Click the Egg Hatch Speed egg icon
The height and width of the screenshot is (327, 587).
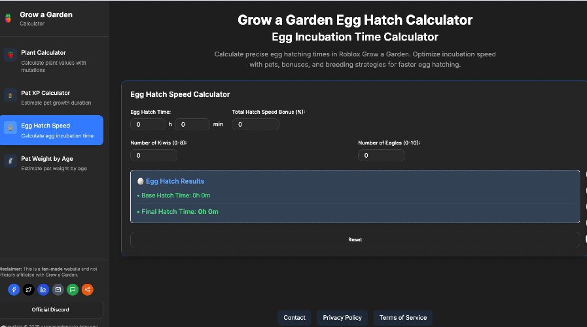coord(10,128)
